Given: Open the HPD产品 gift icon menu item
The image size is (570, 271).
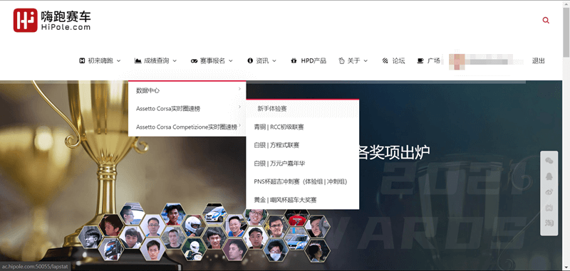Looking at the screenshot, I should coord(309,61).
